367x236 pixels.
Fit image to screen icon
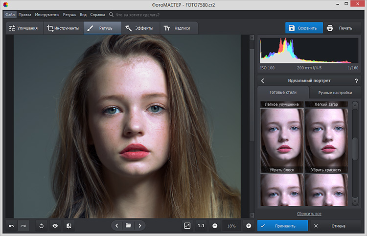point(187,226)
